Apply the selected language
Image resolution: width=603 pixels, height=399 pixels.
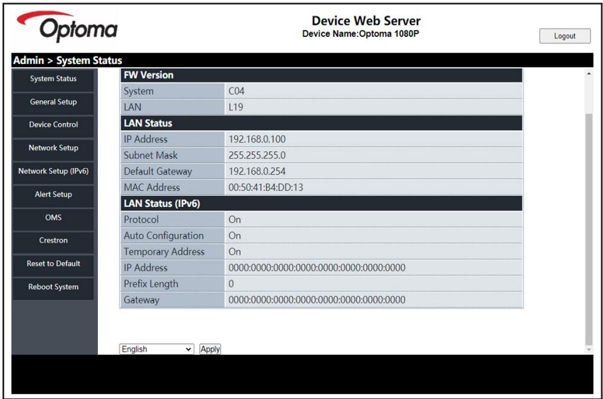pyautogui.click(x=210, y=349)
